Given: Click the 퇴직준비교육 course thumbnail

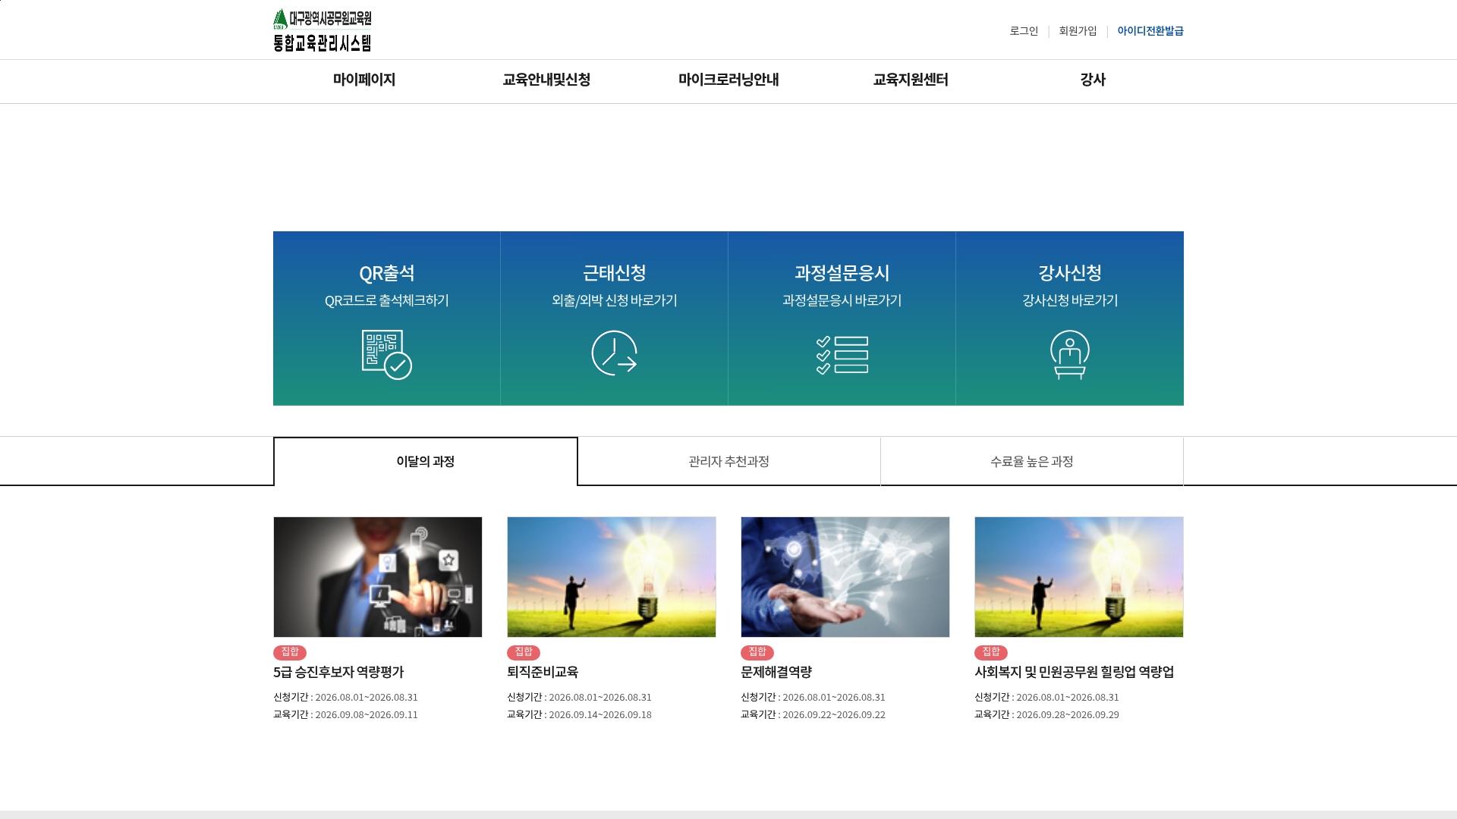Looking at the screenshot, I should [x=612, y=577].
